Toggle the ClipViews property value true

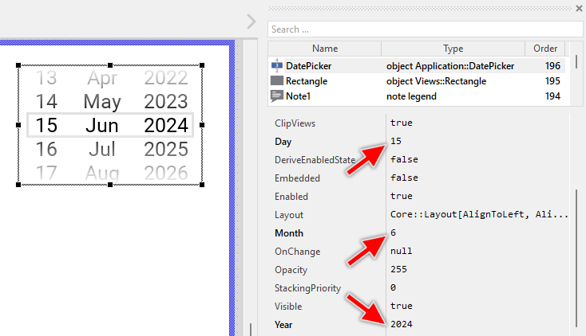pyautogui.click(x=402, y=123)
